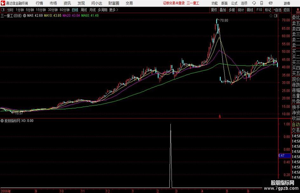300x193 pixels.
Task: Open the mail envelope messages icon
Action: (270, 3)
